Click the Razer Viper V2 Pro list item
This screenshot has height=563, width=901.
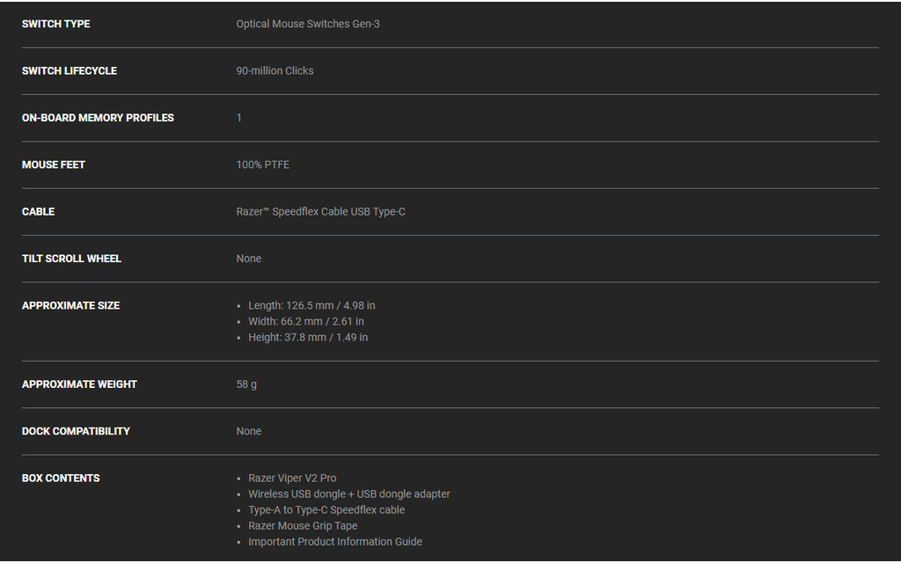292,479
